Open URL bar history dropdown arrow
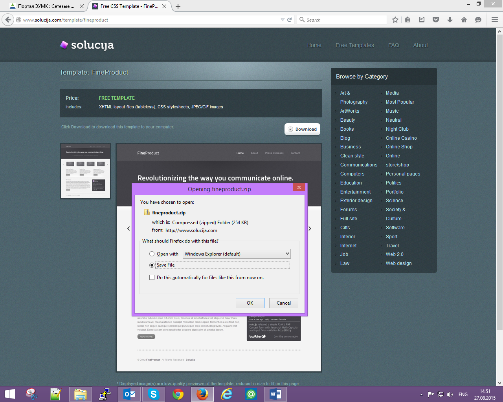503x402 pixels. [x=283, y=20]
